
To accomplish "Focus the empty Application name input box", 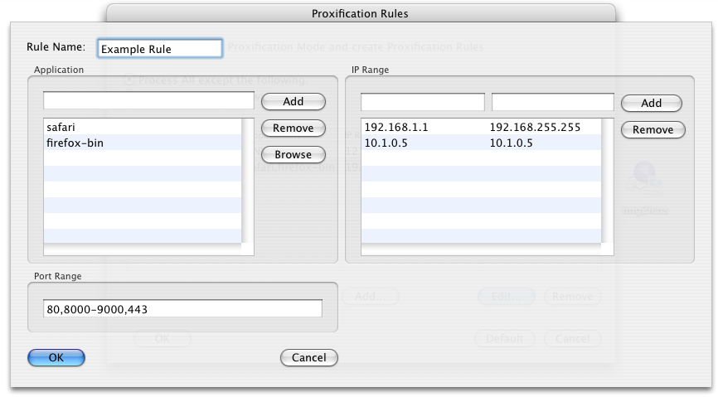I will pyautogui.click(x=148, y=101).
